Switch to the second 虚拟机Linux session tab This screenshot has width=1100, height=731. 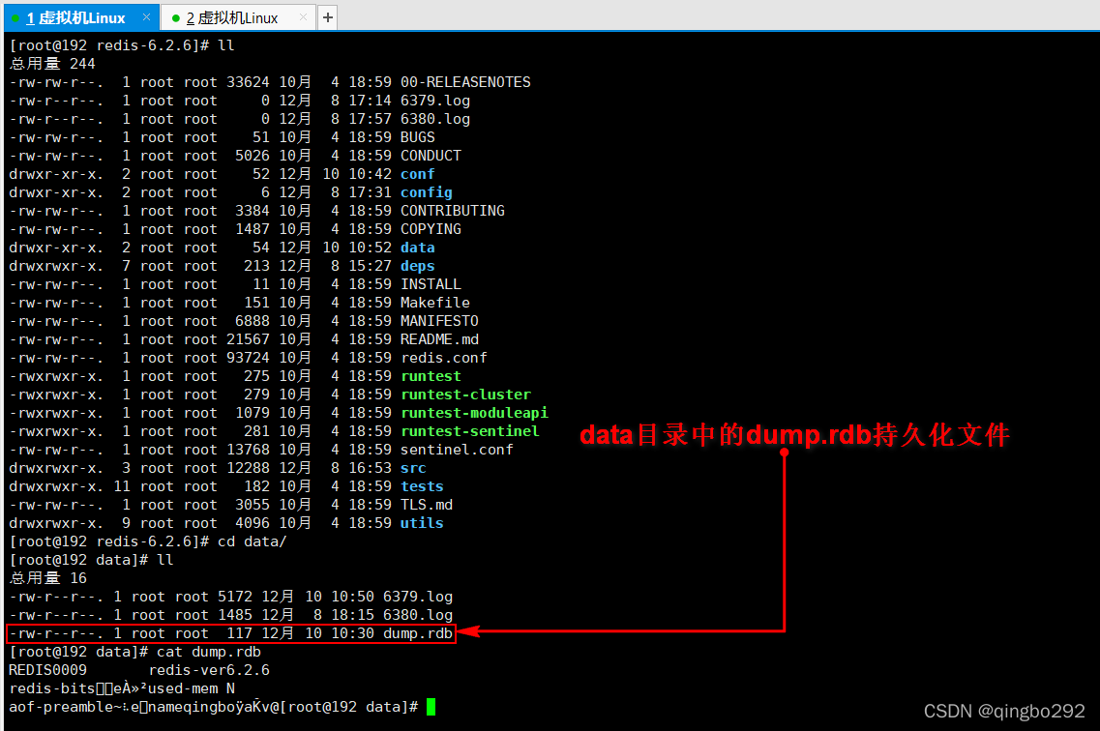237,17
